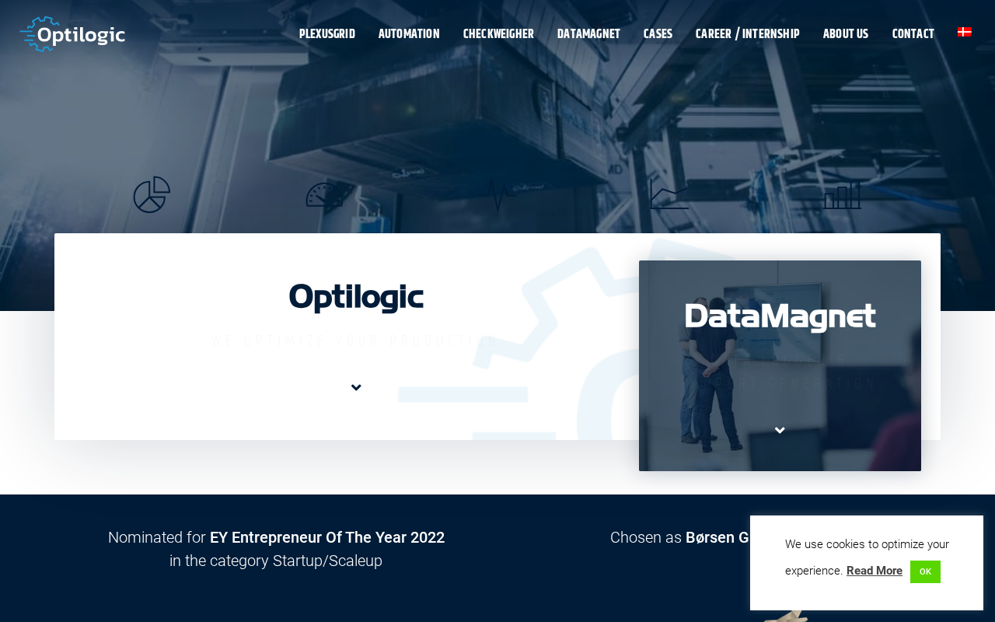Click the 'We use cookies to optimize your' text
This screenshot has height=622, width=995.
867,544
